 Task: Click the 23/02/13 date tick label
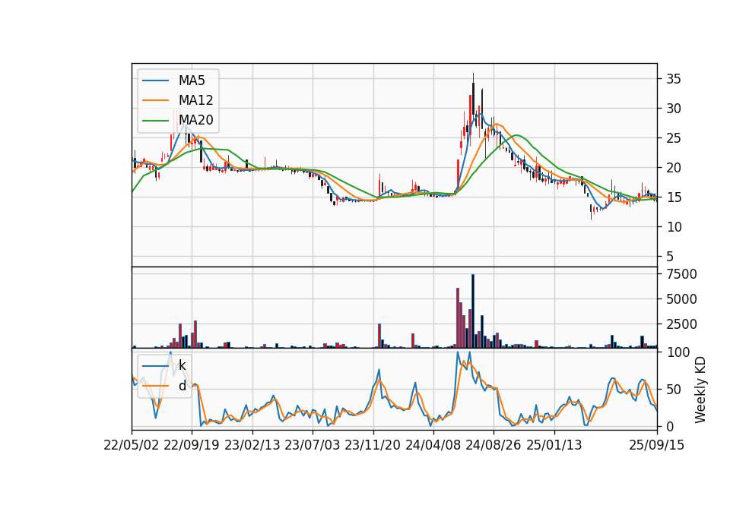click(x=252, y=445)
